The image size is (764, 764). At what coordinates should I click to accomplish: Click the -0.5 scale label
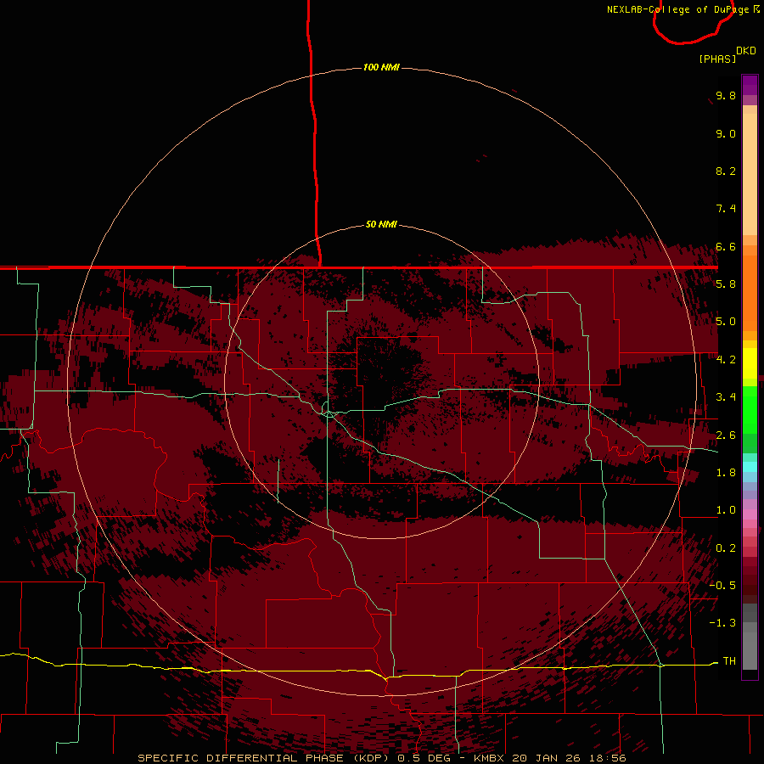point(722,585)
